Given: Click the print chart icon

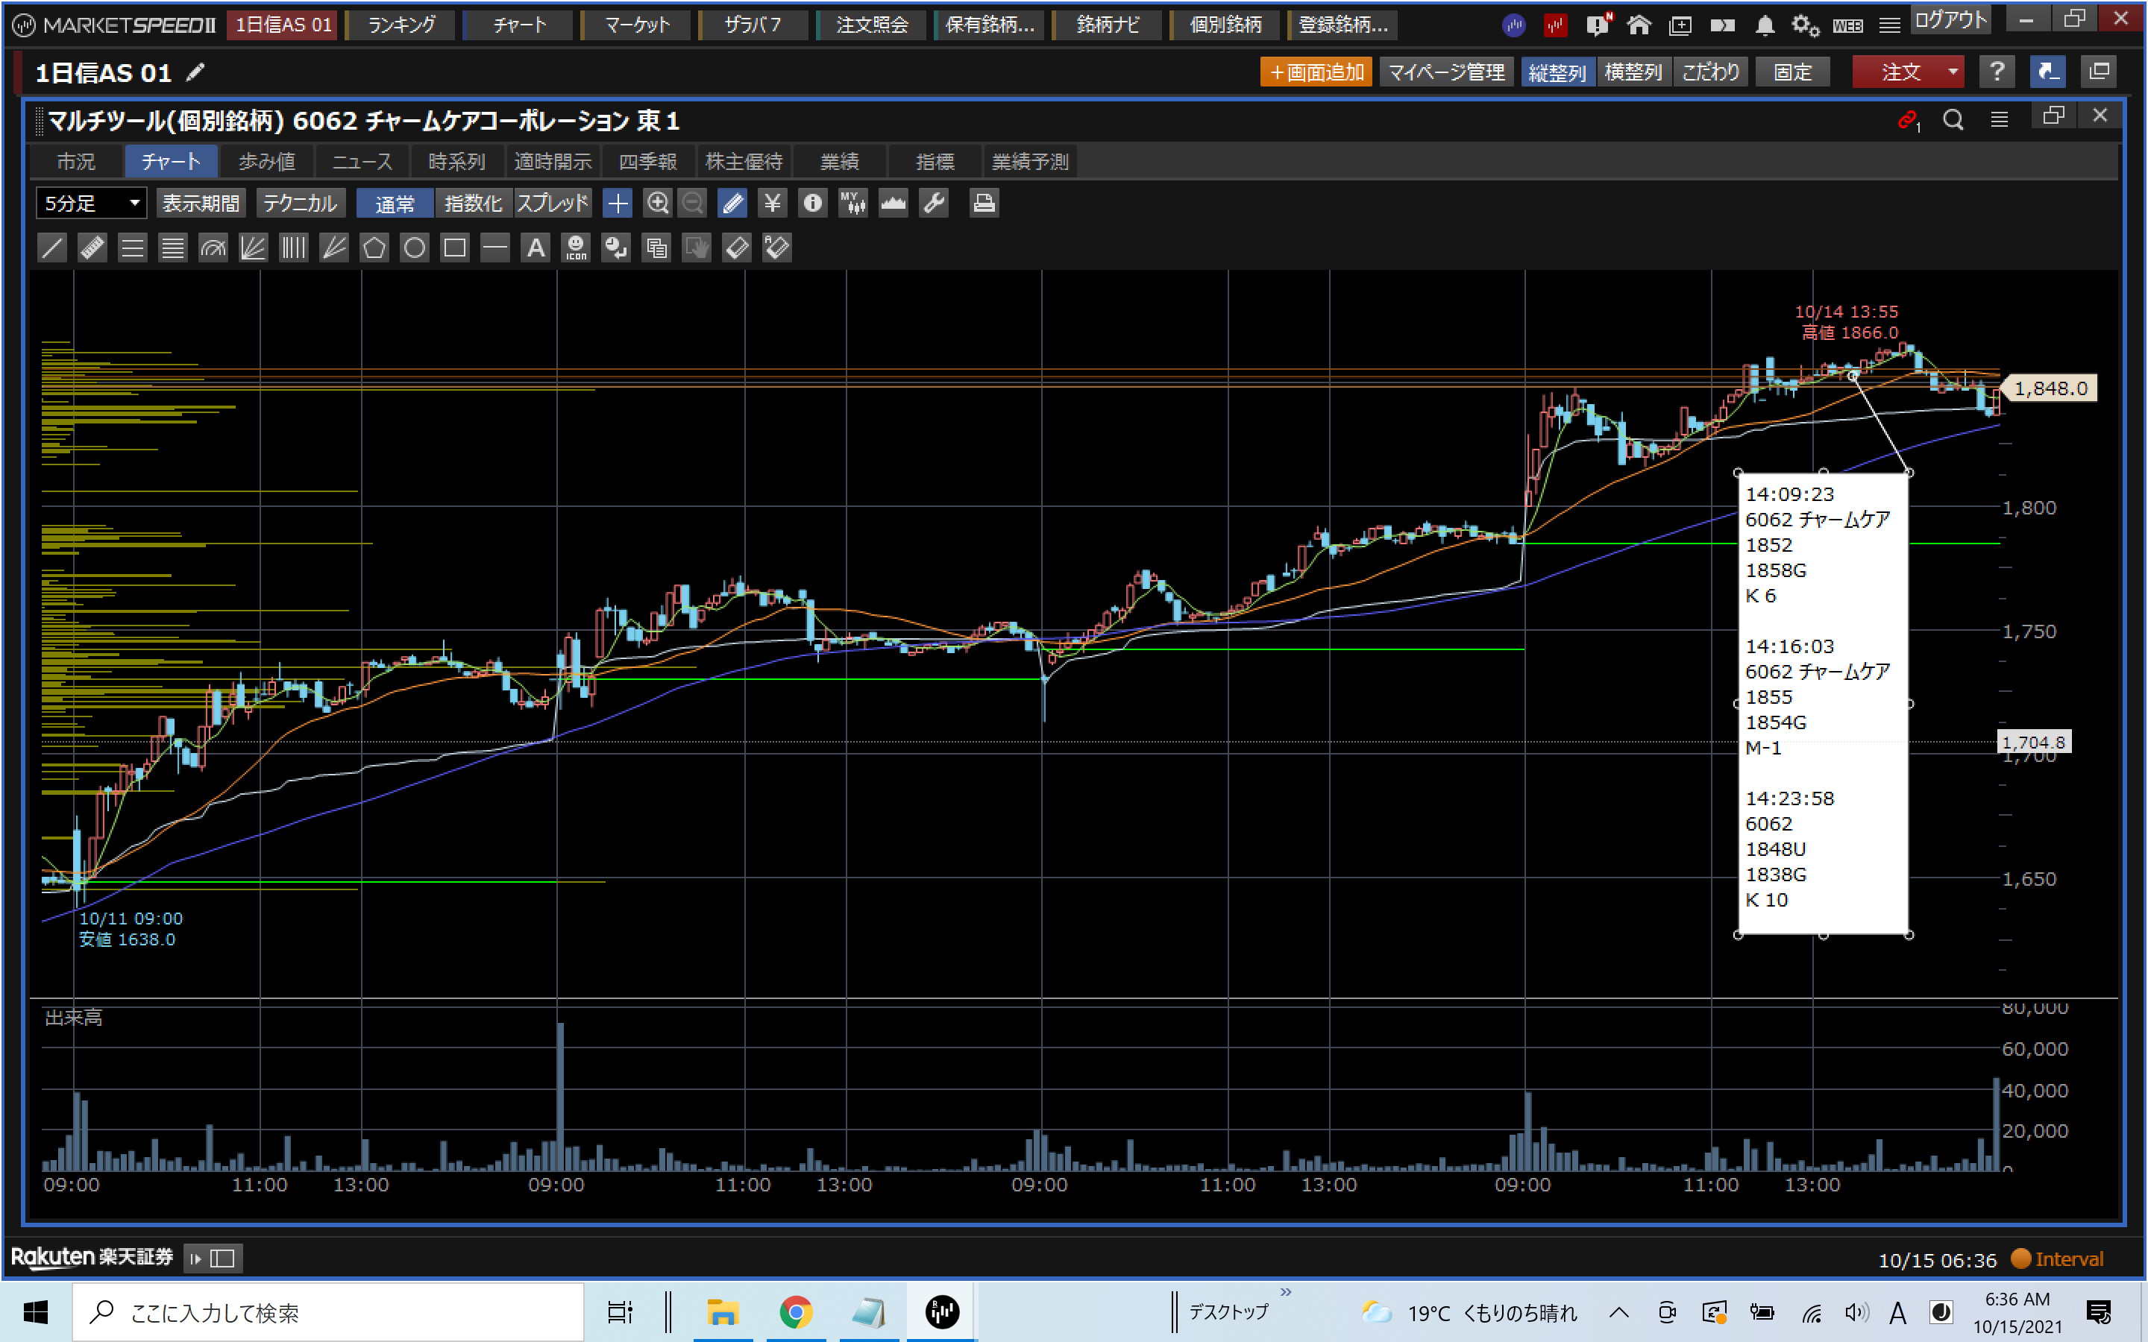Looking at the screenshot, I should coord(982,204).
